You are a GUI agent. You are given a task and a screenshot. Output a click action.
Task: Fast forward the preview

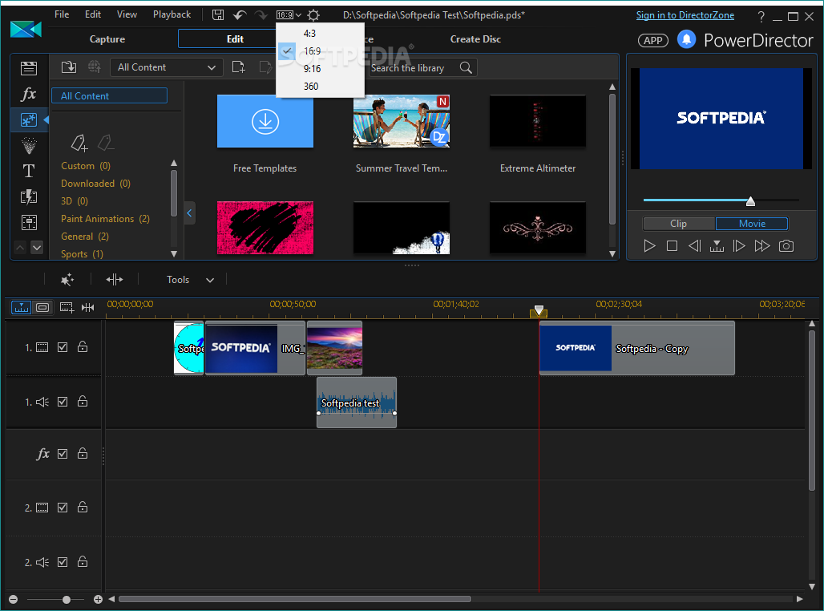[762, 245]
